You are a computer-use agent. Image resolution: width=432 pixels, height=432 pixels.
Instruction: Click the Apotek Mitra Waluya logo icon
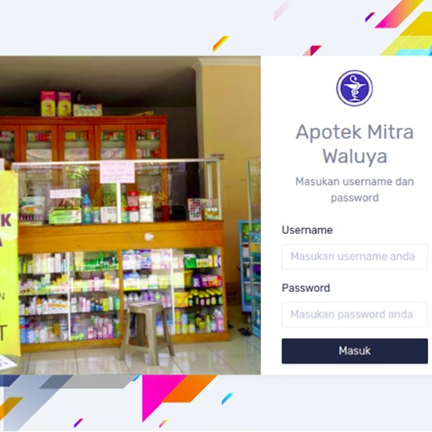coord(354,88)
